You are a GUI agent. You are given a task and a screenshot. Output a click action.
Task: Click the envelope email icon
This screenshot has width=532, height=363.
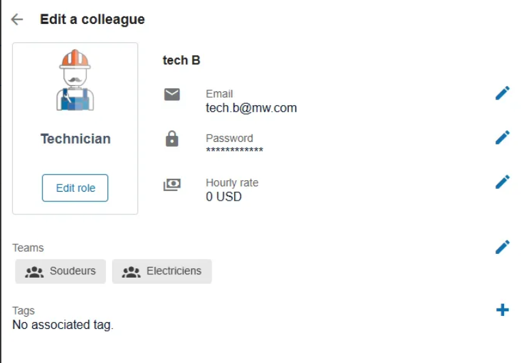pos(172,95)
